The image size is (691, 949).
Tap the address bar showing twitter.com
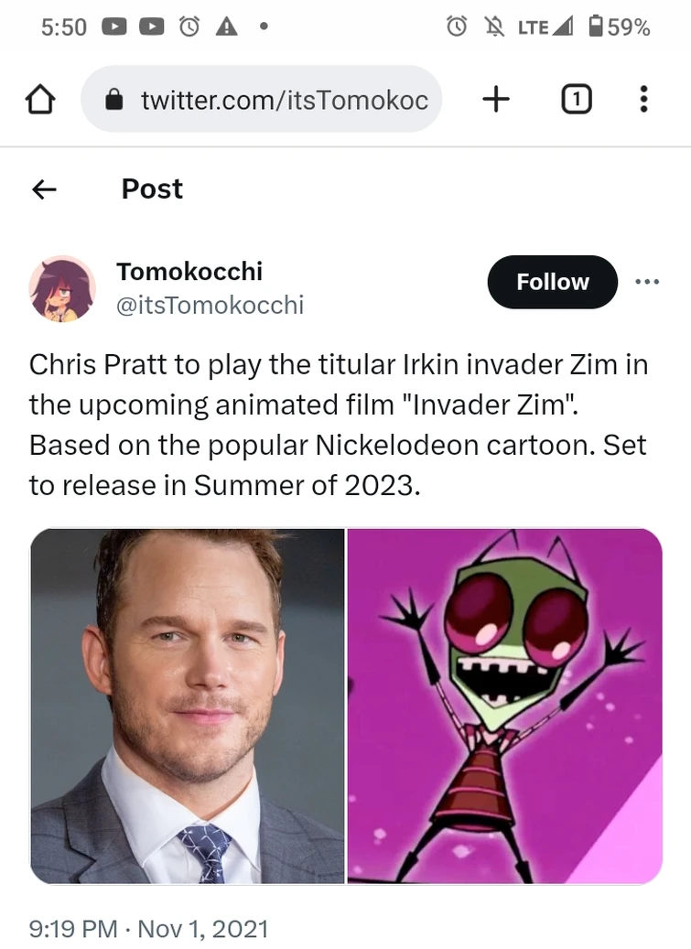click(x=275, y=99)
